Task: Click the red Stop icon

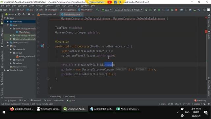Action: point(176,10)
